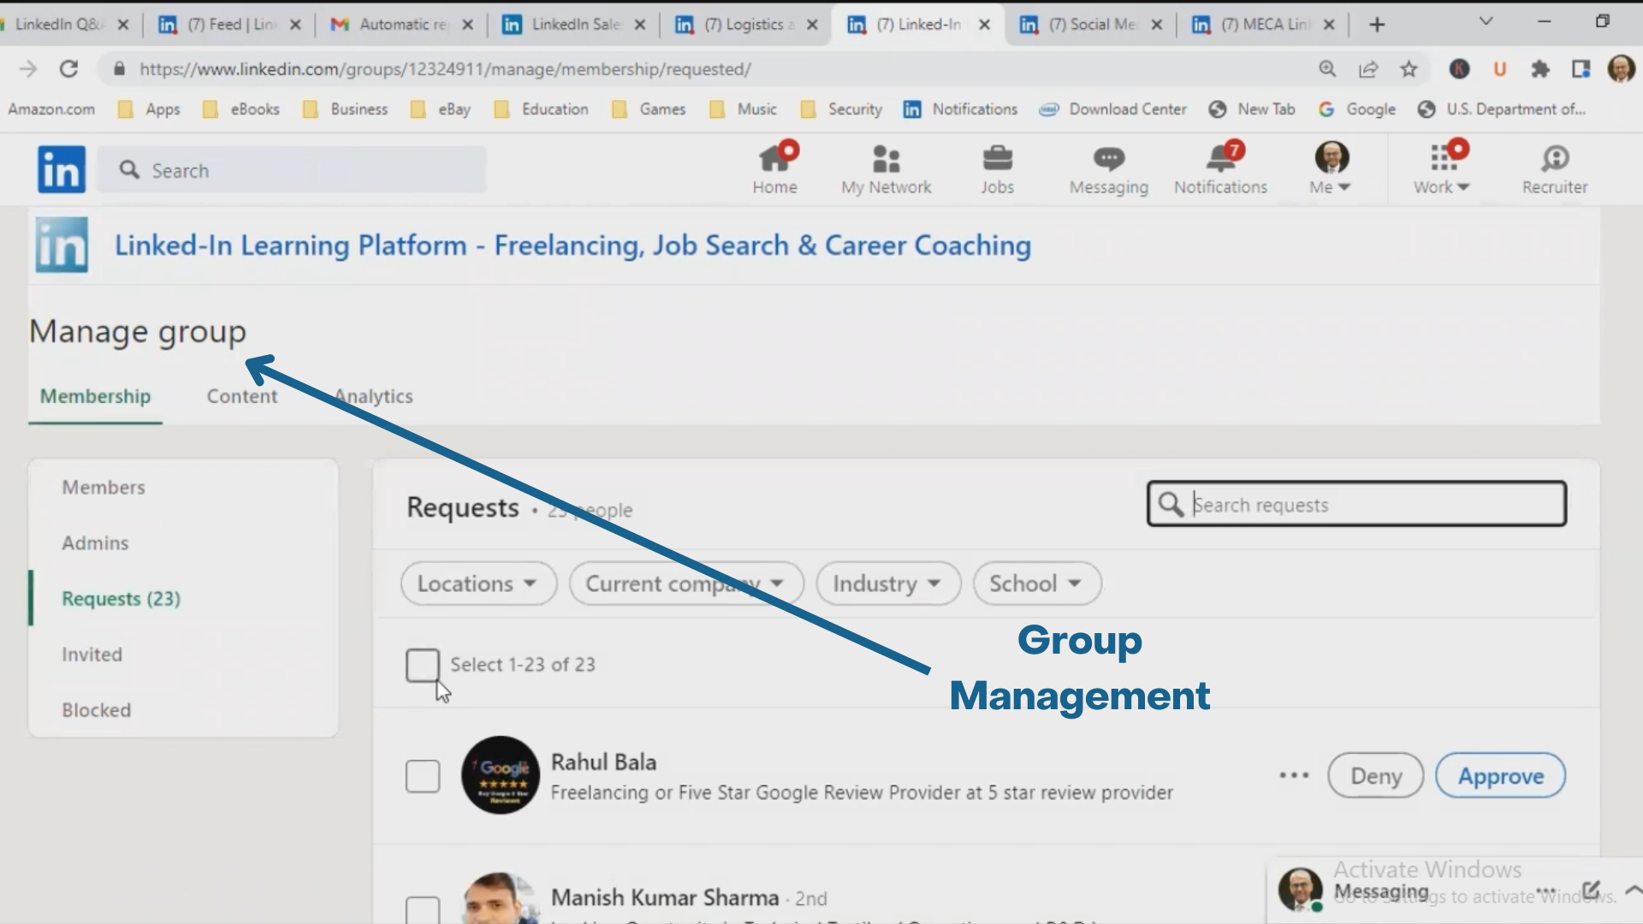Open the eBooks bookmark folder
The width and height of the screenshot is (1643, 924).
pyautogui.click(x=240, y=110)
